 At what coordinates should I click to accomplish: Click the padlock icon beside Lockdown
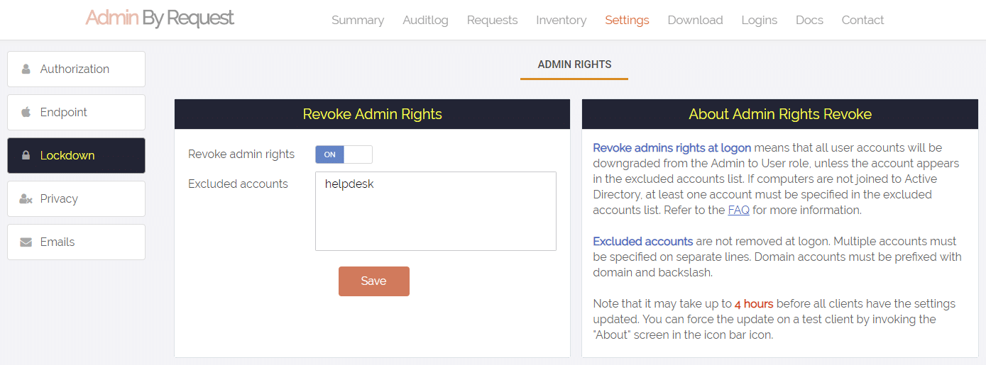coord(26,155)
